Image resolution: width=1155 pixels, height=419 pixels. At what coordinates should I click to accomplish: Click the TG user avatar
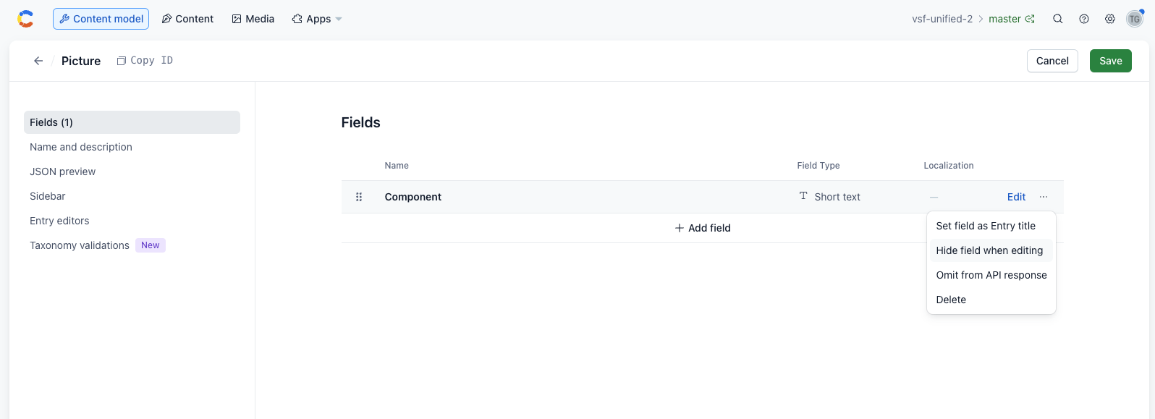tap(1135, 19)
